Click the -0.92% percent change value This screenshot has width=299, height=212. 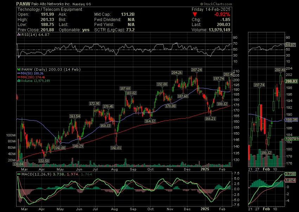[x=222, y=14]
